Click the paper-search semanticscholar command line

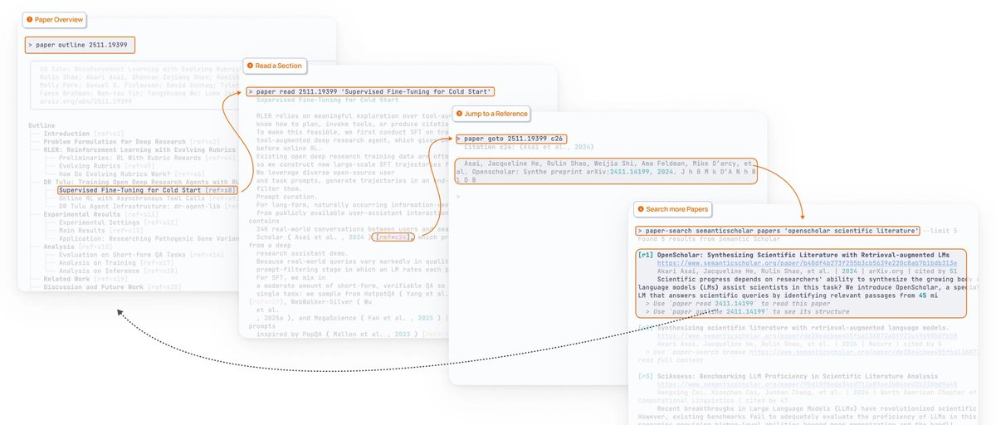[x=779, y=231]
